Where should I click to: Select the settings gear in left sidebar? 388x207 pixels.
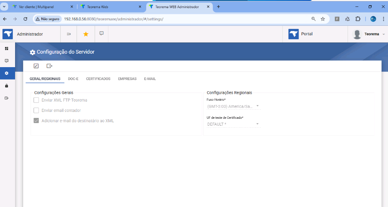(7, 73)
